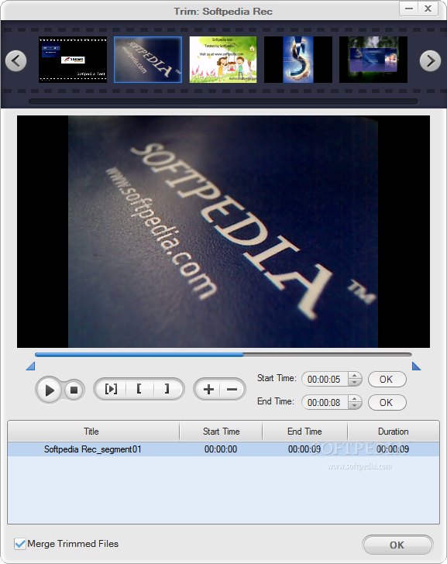Select the fifth filmstrip thumbnail

click(x=373, y=60)
